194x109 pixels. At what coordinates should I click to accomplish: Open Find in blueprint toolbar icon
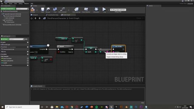55,10
